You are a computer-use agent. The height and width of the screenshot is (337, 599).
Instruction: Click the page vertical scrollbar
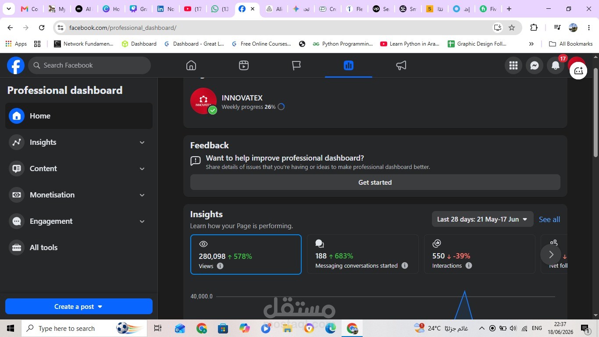(595, 112)
